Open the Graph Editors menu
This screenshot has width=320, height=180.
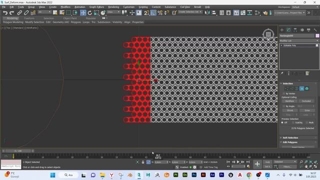(x=96, y=7)
